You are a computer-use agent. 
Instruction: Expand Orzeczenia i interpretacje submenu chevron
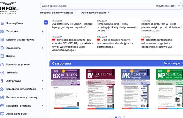42,89
